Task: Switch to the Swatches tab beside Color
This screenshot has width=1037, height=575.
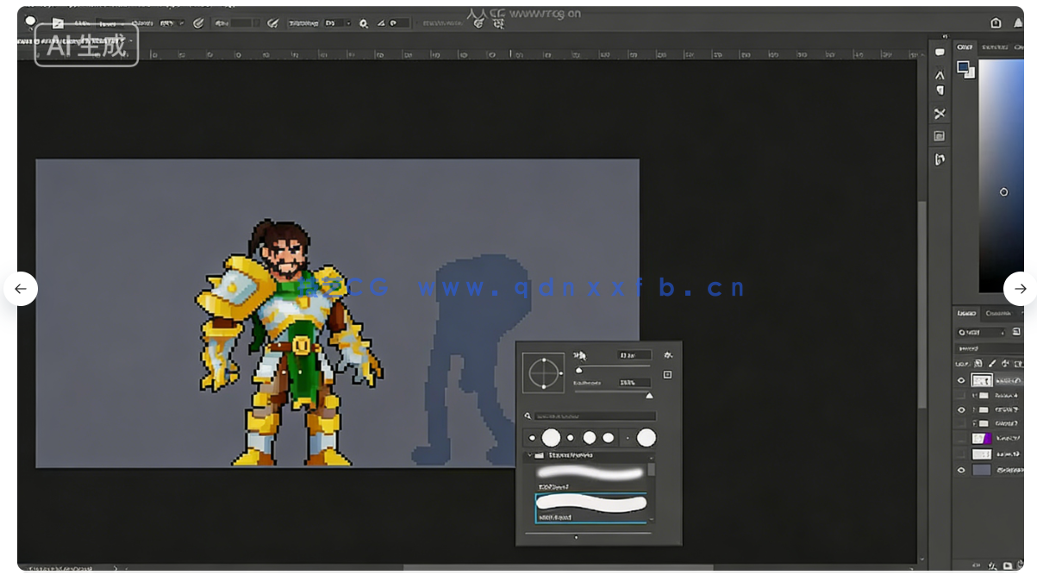Action: (994, 47)
